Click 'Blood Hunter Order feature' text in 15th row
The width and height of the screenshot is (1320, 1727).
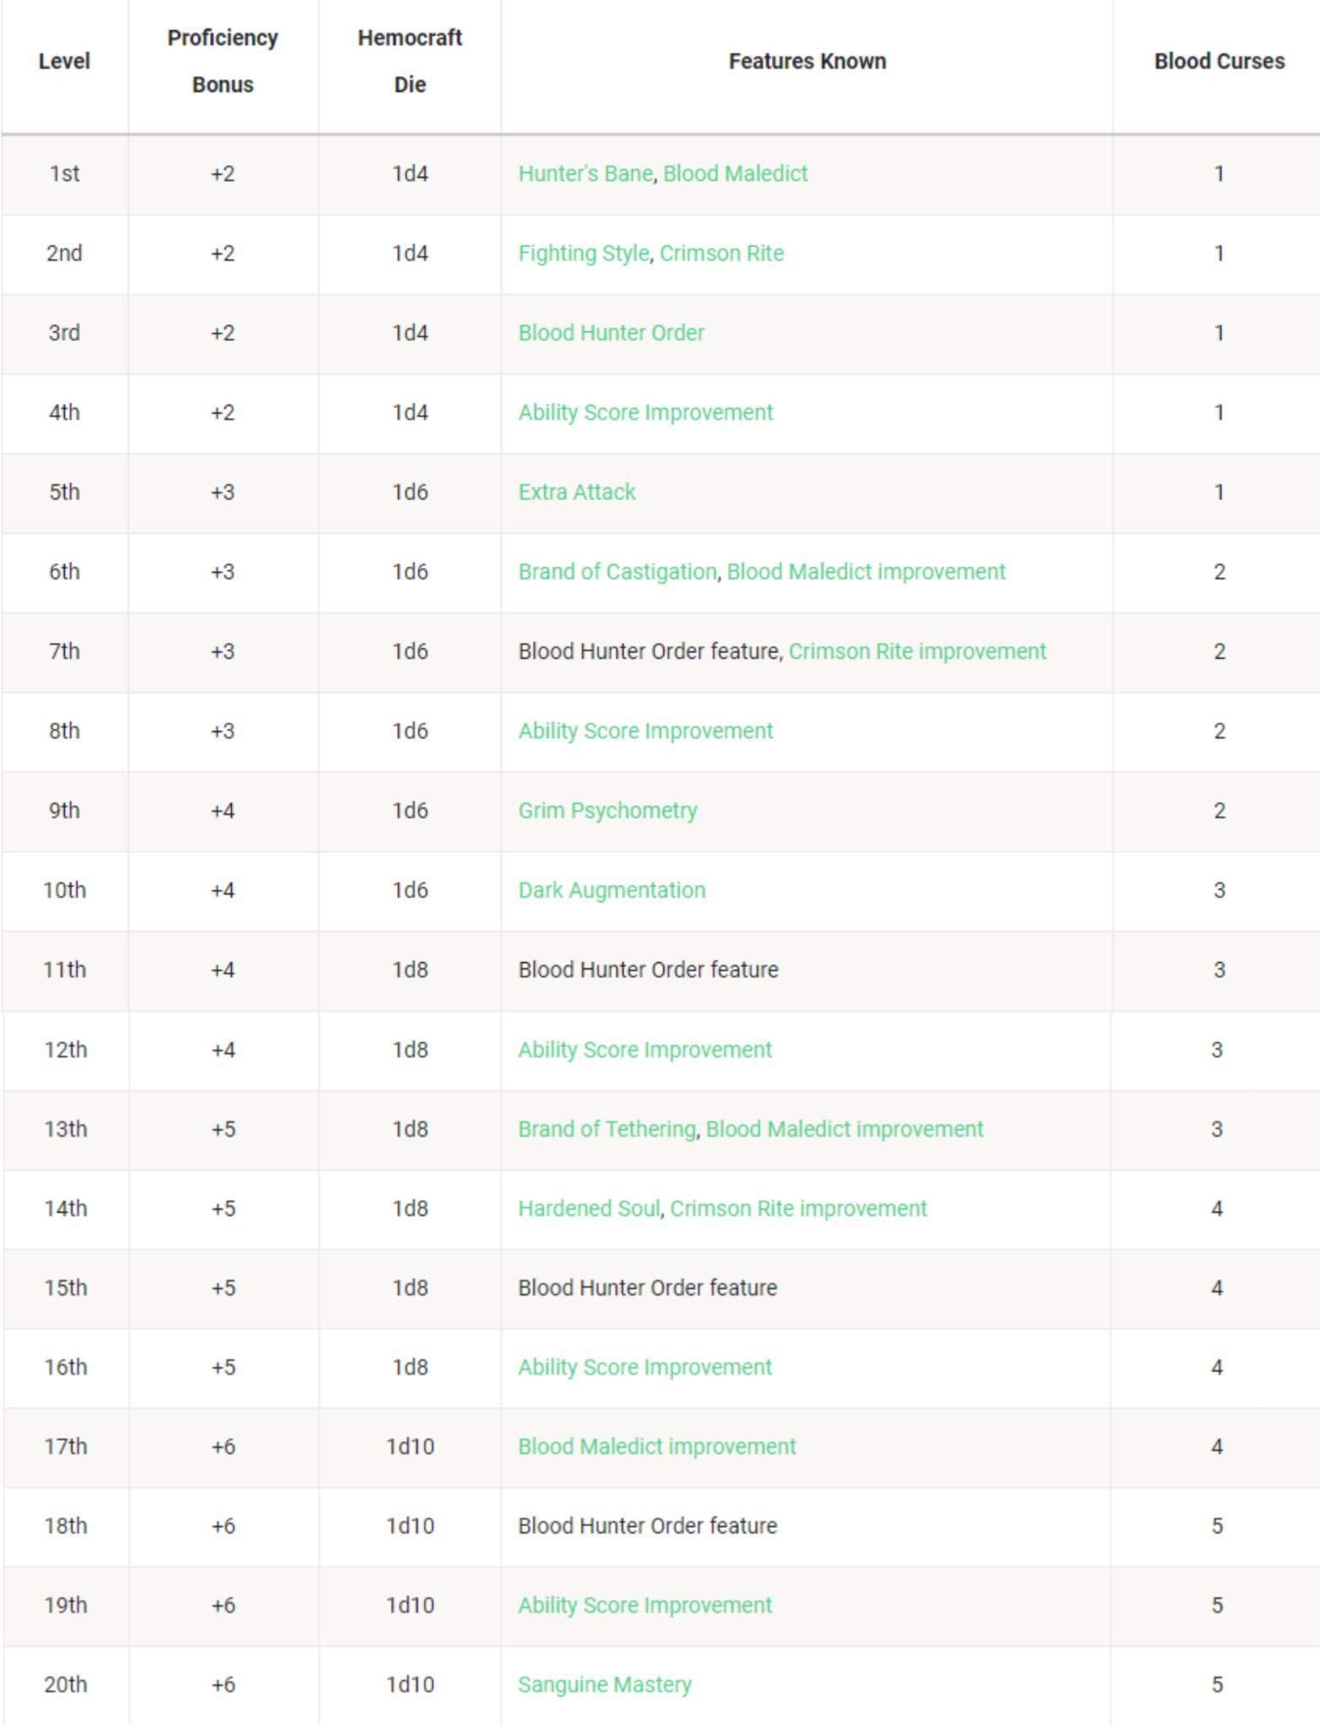coord(647,1288)
